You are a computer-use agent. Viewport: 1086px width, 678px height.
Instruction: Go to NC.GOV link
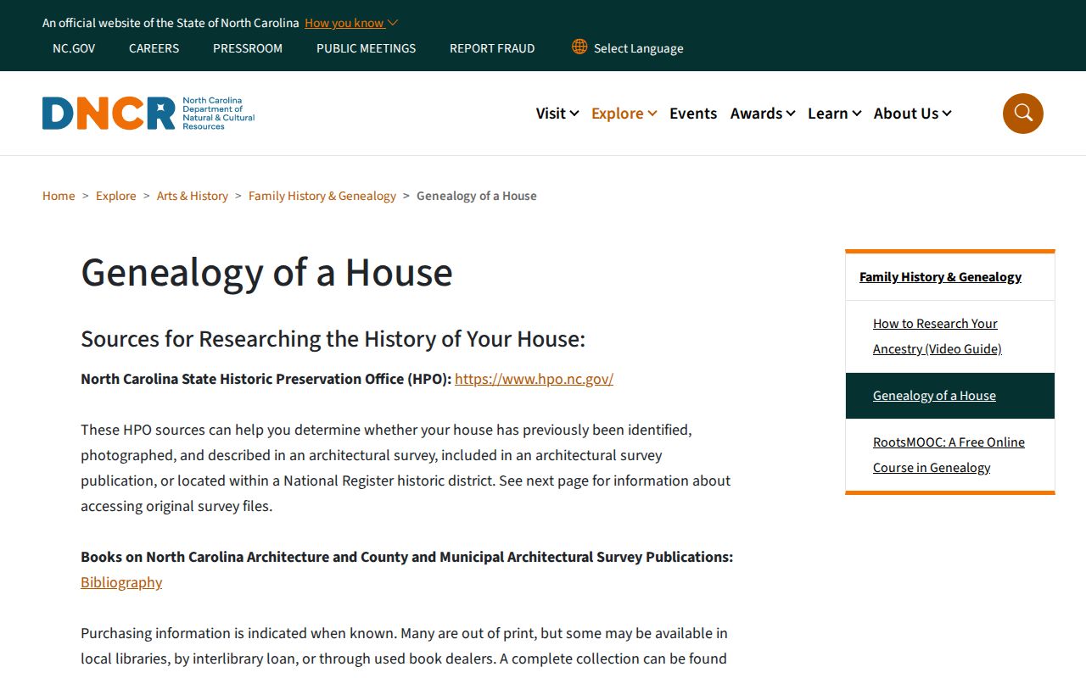click(x=74, y=48)
